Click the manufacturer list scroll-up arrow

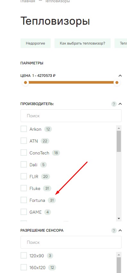[x=119, y=128]
